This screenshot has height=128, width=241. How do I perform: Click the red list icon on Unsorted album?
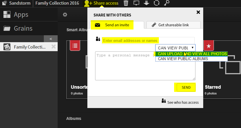coord(75,46)
